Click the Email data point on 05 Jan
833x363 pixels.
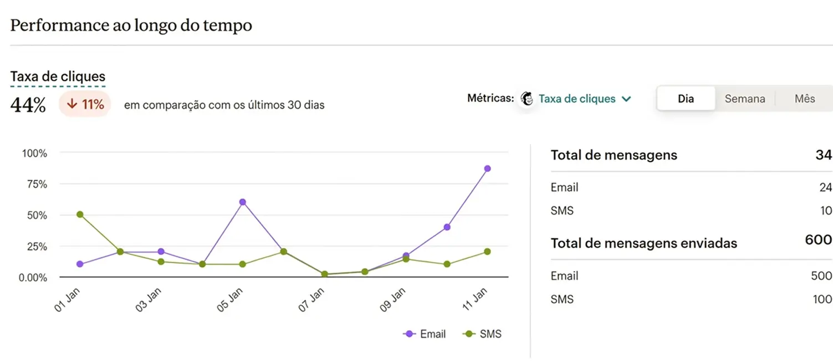[x=242, y=202]
